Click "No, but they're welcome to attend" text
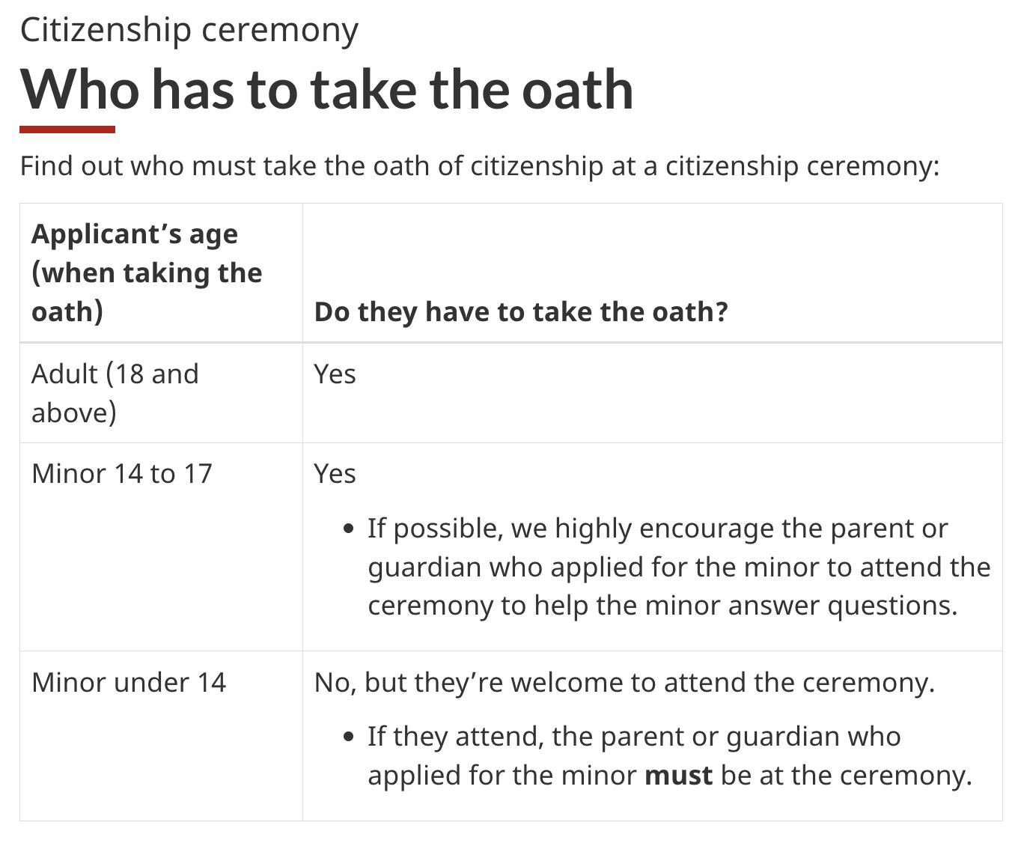The height and width of the screenshot is (843, 1027). tap(624, 682)
